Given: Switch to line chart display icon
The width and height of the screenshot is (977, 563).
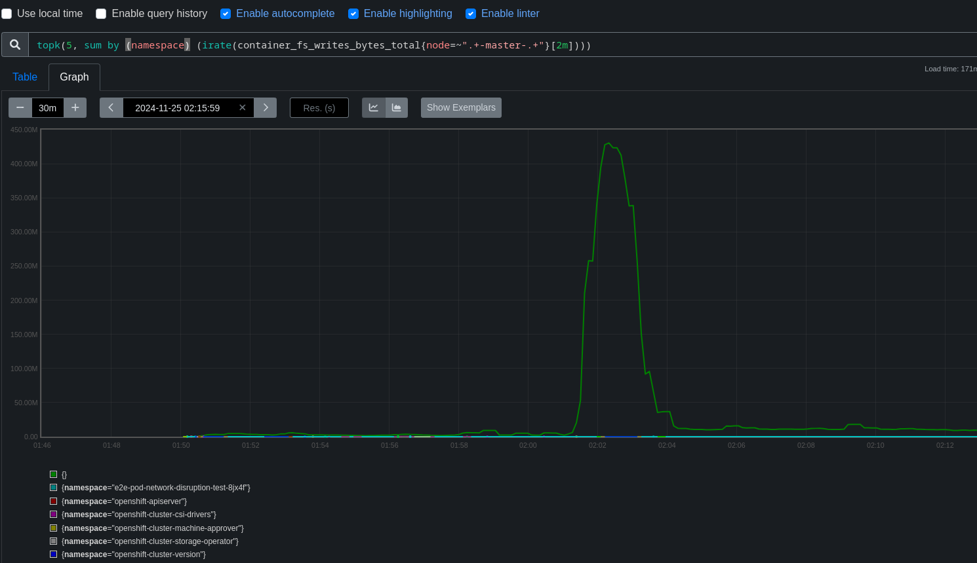Looking at the screenshot, I should pyautogui.click(x=374, y=108).
